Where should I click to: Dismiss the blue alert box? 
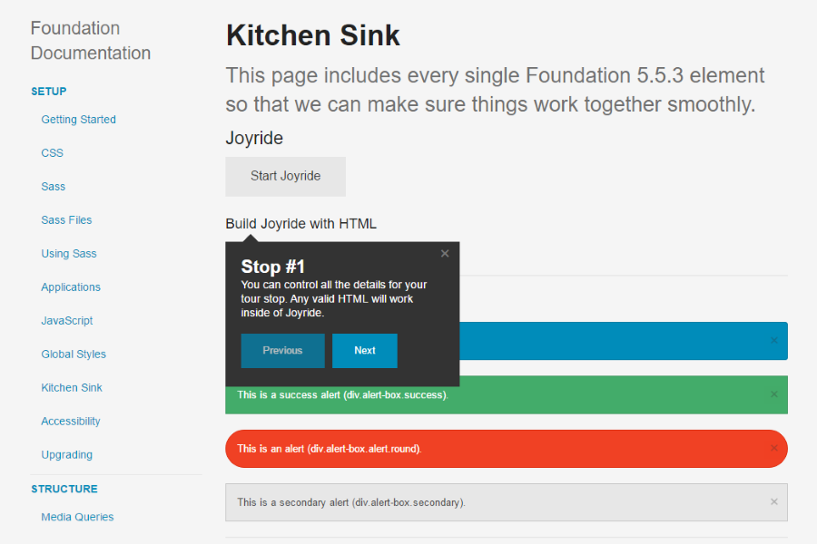tap(773, 341)
